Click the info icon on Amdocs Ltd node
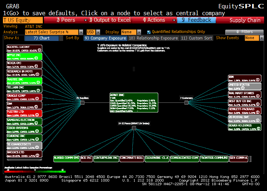Image resolution: width=267 pixels, height=191 pixels. 37,155
